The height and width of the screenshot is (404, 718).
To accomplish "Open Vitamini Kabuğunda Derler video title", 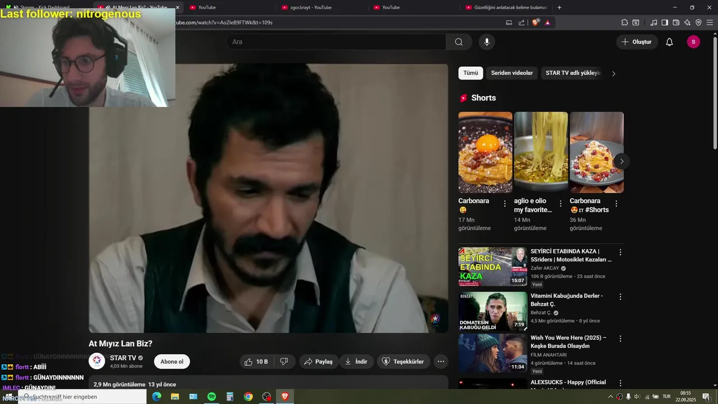I will pos(567,300).
